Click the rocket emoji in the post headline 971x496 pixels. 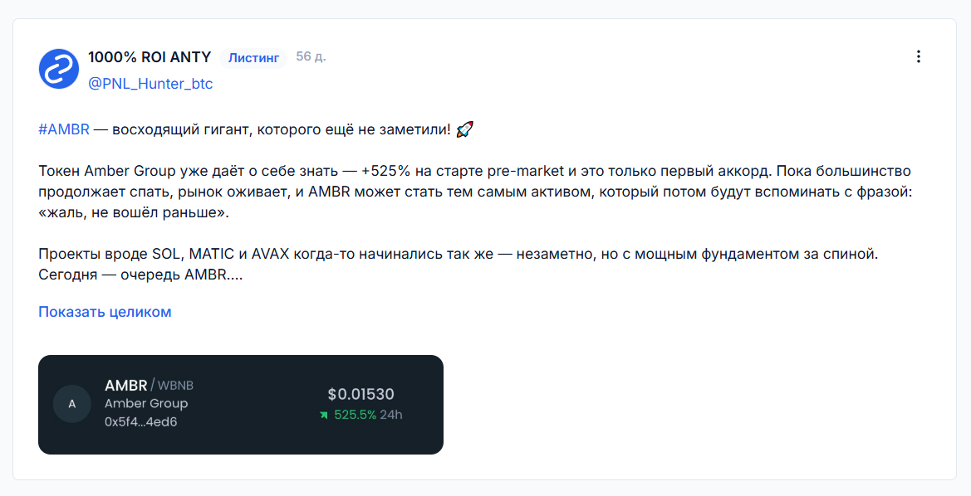[465, 129]
